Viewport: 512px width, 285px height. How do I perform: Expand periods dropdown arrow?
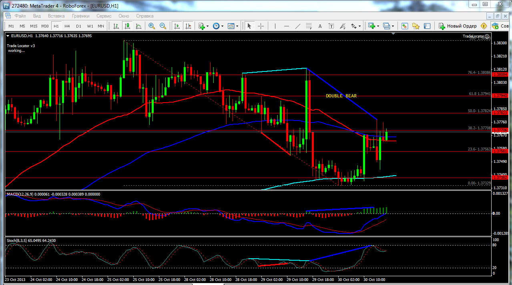click(x=222, y=26)
